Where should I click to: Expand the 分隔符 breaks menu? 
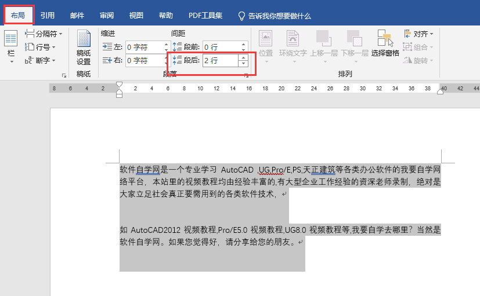(x=44, y=34)
